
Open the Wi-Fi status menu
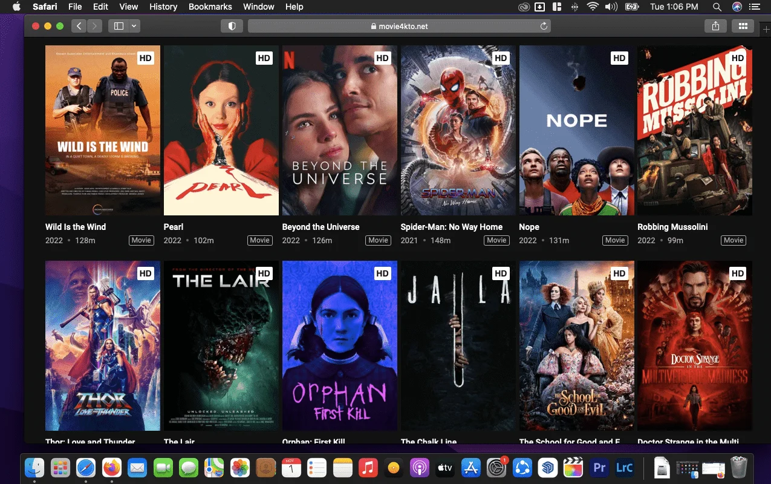coord(593,7)
